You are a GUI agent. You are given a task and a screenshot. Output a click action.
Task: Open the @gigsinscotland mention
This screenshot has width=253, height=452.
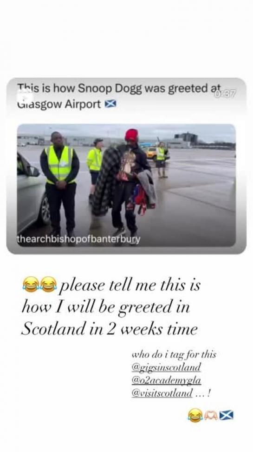(166, 367)
